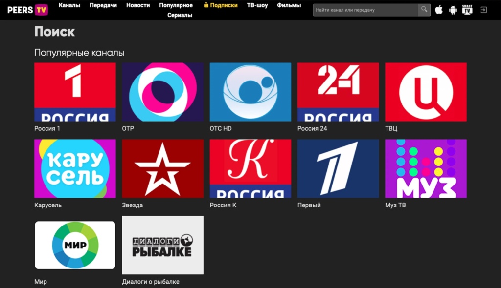Image resolution: width=501 pixels, height=288 pixels.
Task: Focus the channel search input field
Action: pos(365,10)
